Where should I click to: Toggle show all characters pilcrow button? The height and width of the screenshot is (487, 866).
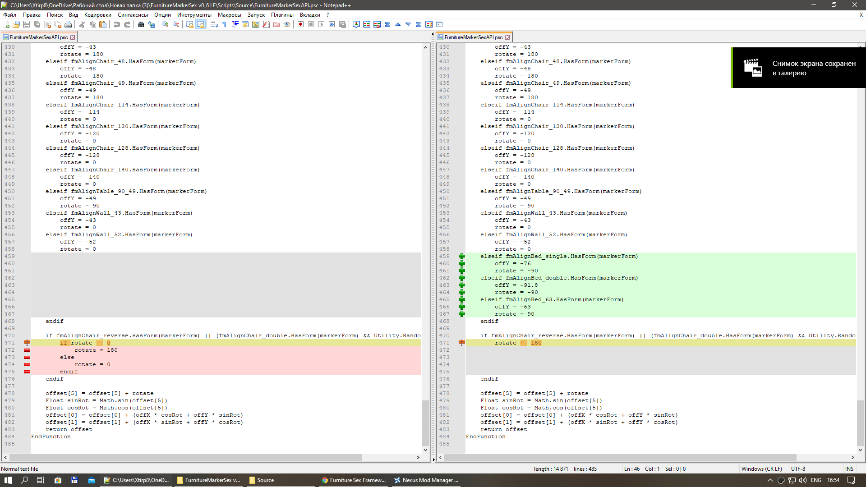click(x=225, y=24)
